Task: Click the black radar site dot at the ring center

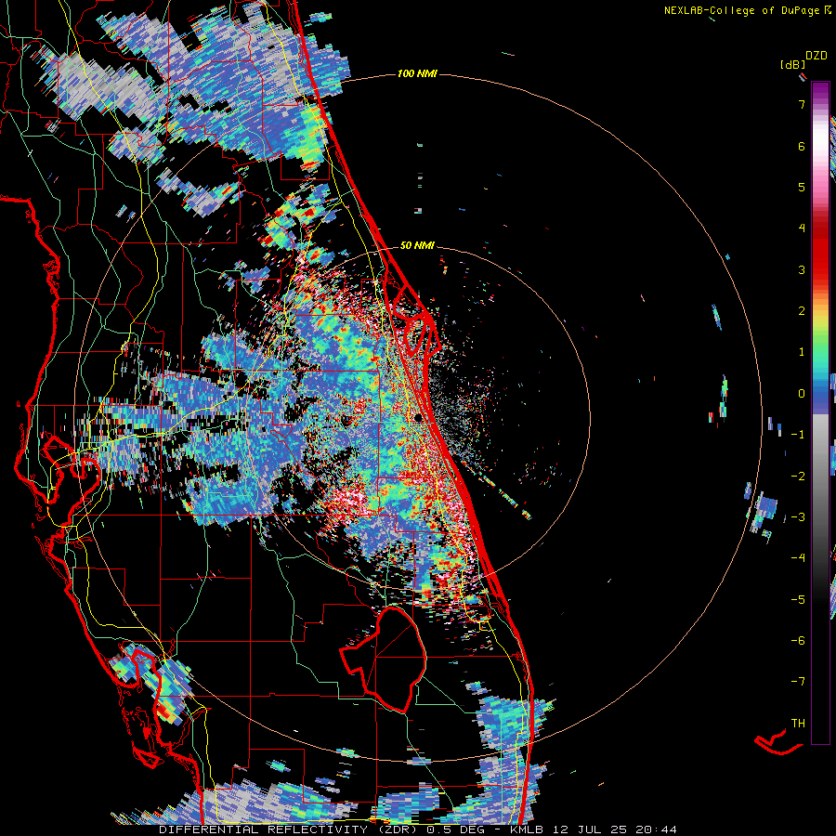Action: coord(419,417)
